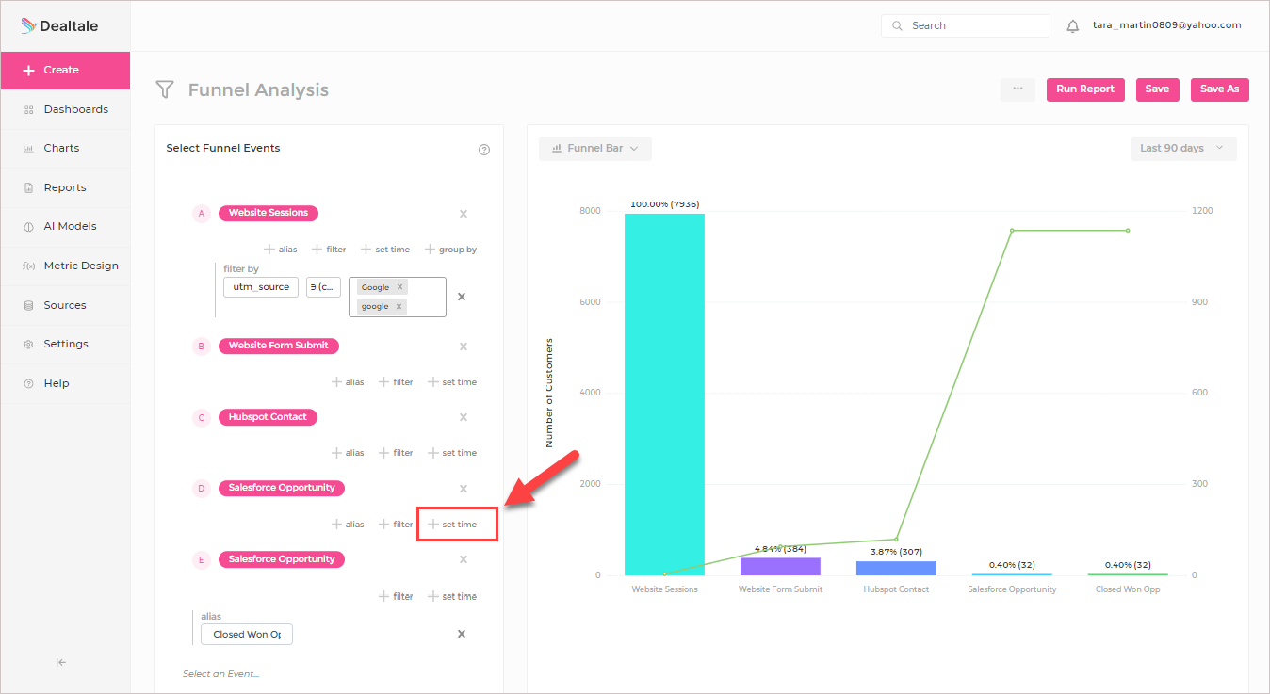Viewport: 1270px width, 694px height.
Task: Click the Save button
Action: click(x=1157, y=89)
